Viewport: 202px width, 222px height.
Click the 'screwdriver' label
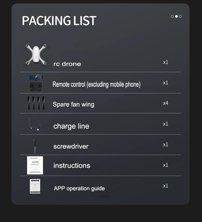[x=71, y=146]
